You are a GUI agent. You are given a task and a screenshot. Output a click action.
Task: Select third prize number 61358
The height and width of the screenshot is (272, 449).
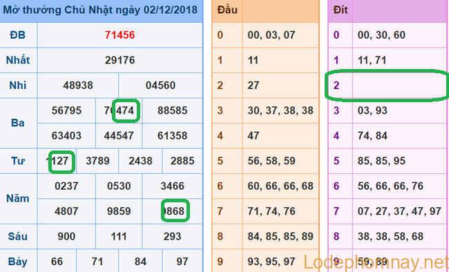click(173, 135)
